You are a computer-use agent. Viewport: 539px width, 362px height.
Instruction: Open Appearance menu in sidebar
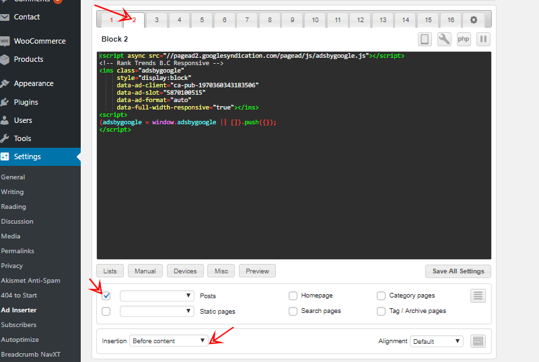click(x=34, y=83)
